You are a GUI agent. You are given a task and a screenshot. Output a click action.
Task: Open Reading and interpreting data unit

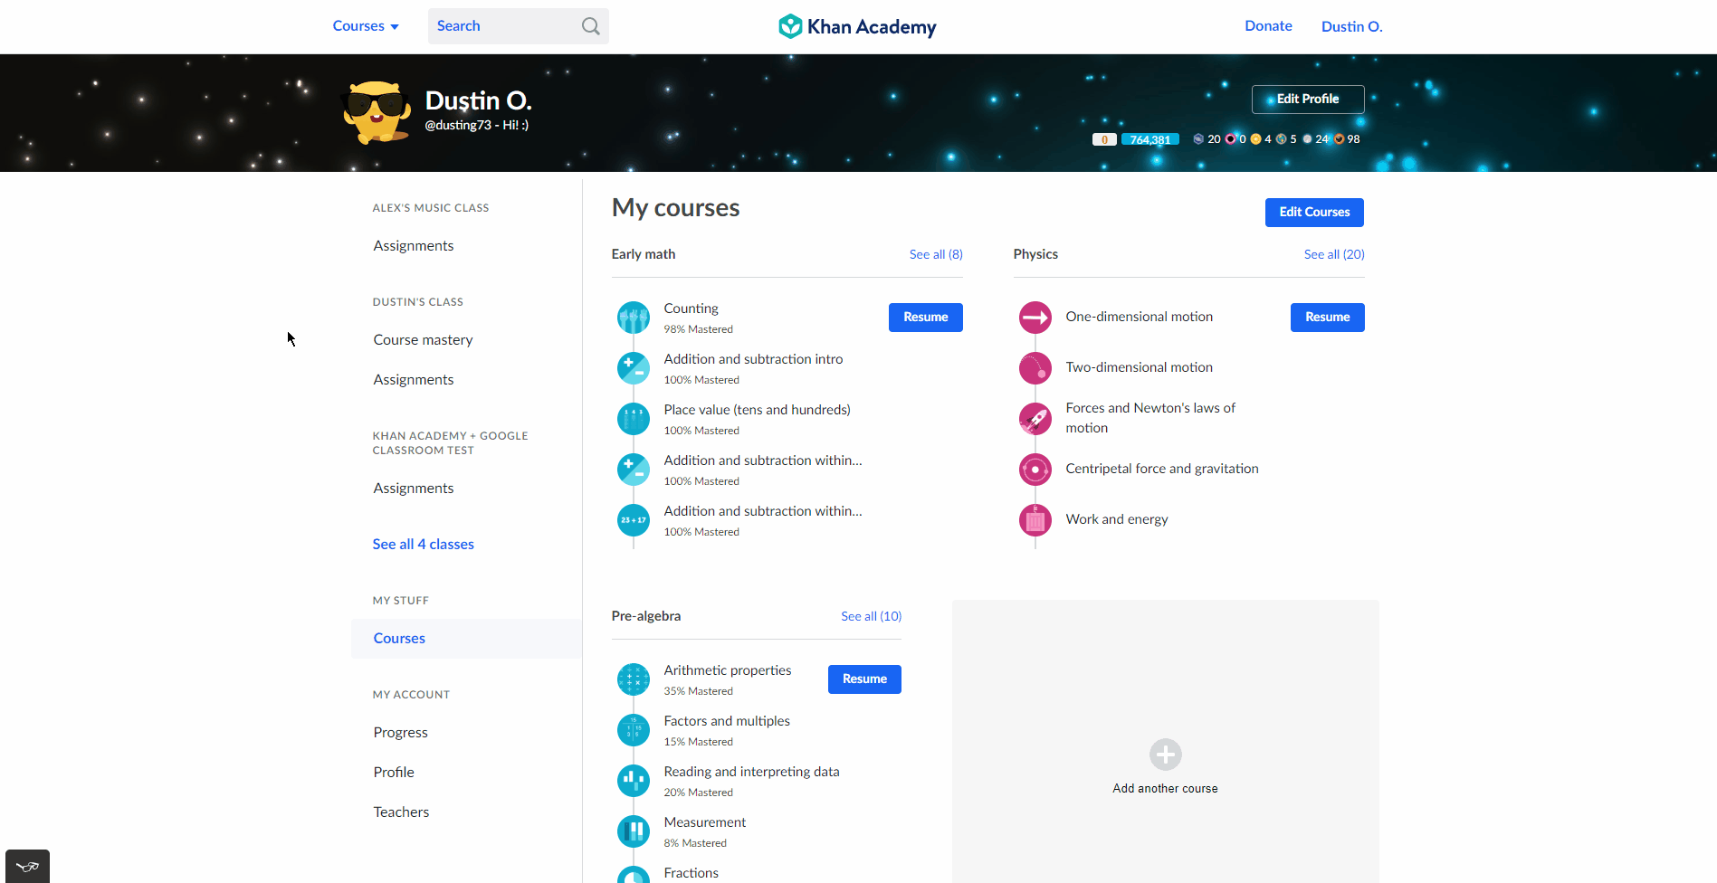[751, 772]
